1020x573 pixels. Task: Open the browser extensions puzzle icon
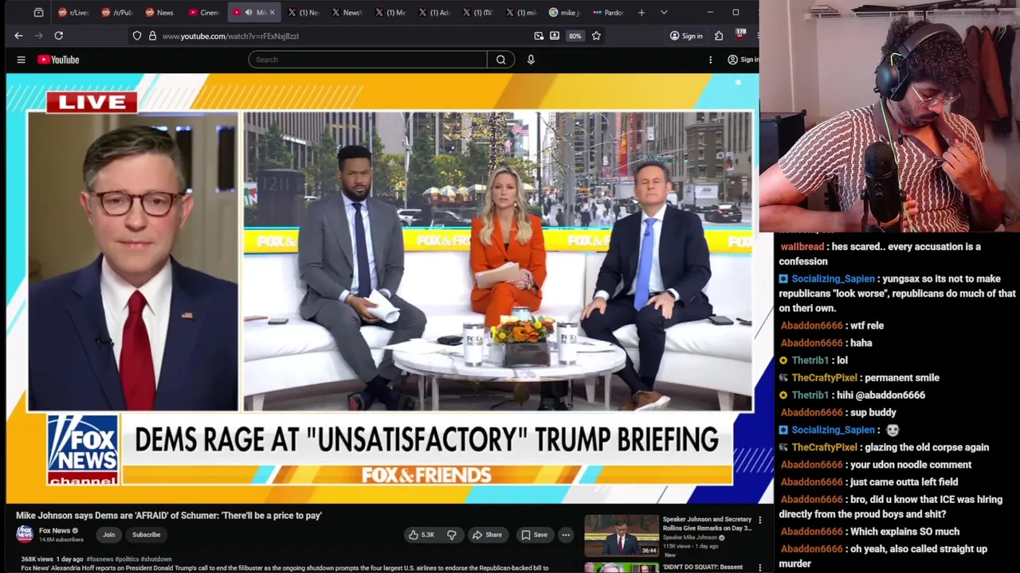(719, 36)
